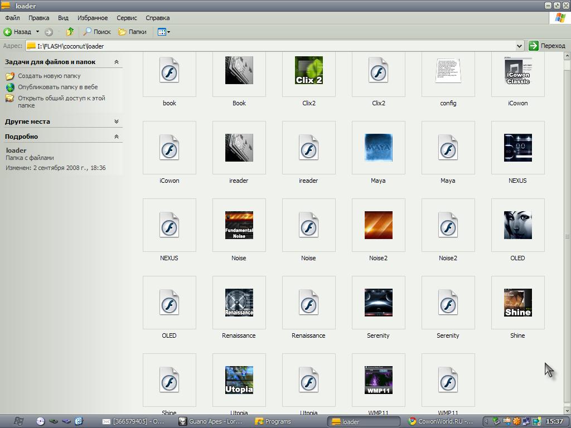Select the iCowon Flash file icon

pos(170,147)
